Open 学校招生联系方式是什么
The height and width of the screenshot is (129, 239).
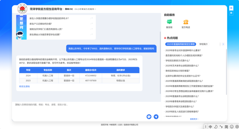pyautogui.click(x=178, y=61)
